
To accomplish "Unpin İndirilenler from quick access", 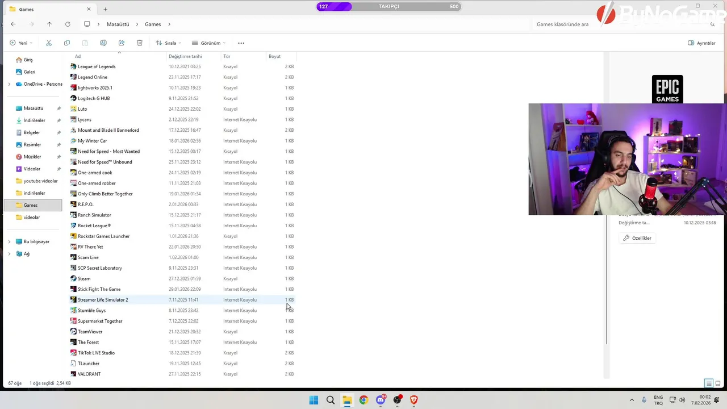I will (x=59, y=120).
